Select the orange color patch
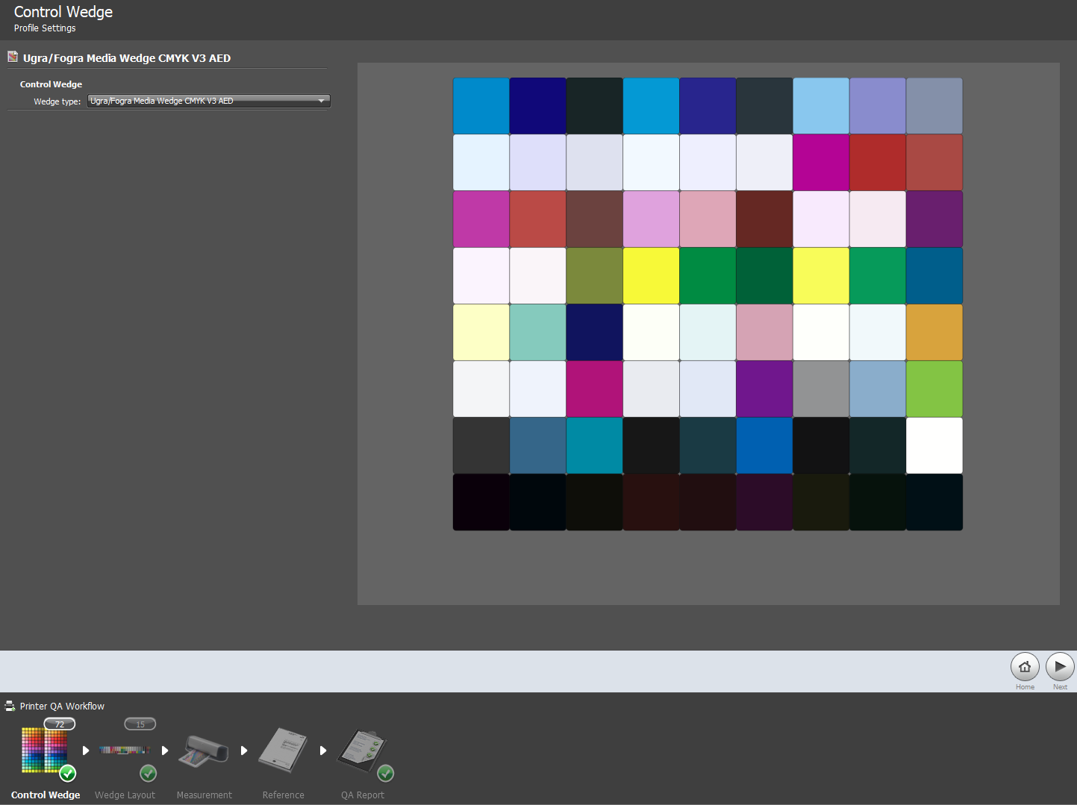Screen dimensions: 1077x805 934,333
